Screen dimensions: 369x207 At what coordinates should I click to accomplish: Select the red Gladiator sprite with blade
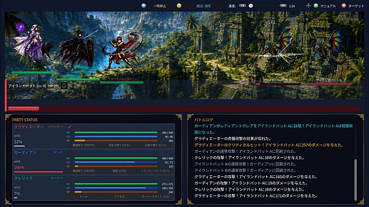click(121, 51)
